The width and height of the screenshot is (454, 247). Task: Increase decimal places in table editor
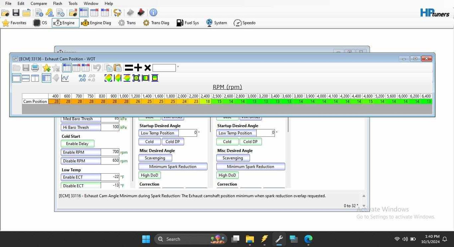[x=82, y=78]
